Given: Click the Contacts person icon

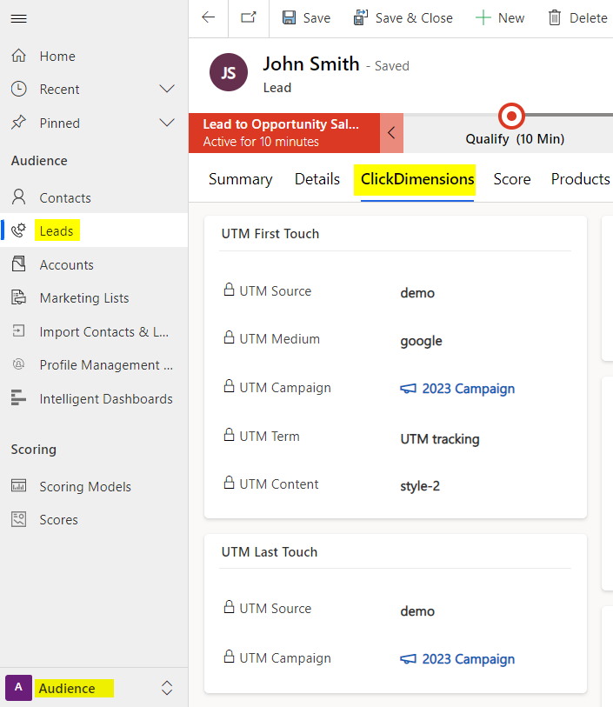Looking at the screenshot, I should pyautogui.click(x=18, y=197).
